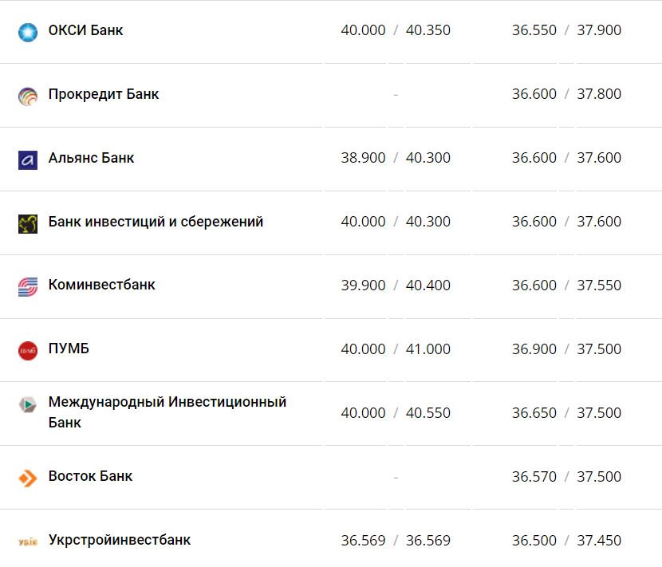This screenshot has height=567, width=662.
Task: Open the Укрстройинвестбанк link
Action: (x=120, y=540)
